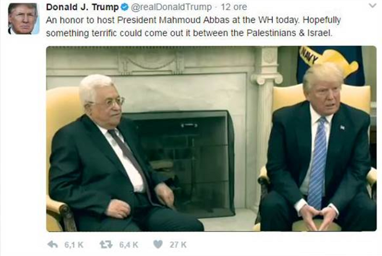
Task: Open the tweet options chevron menu
Action: 373,5
